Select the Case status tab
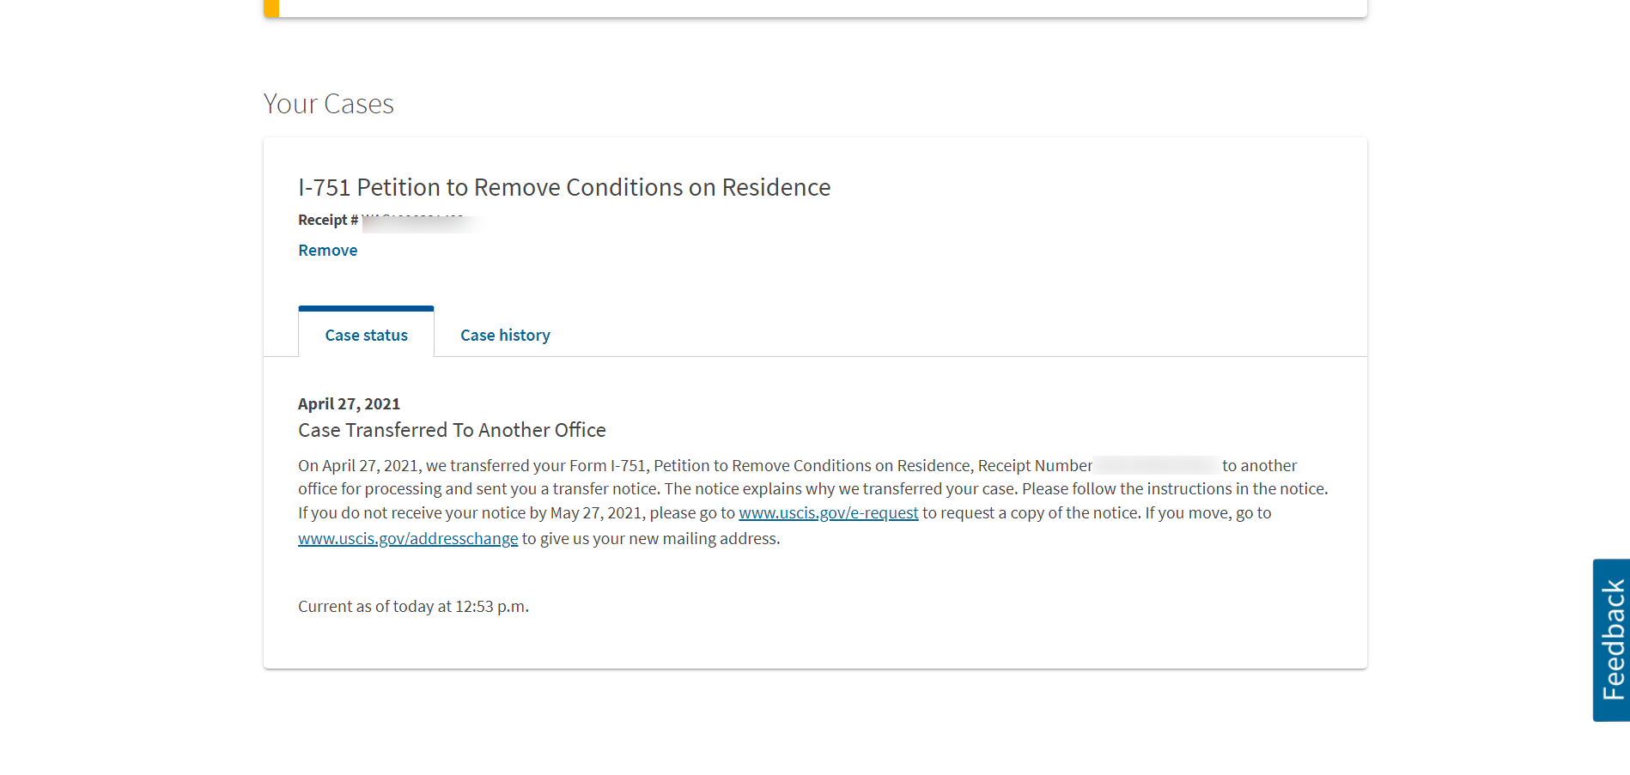1630x775 pixels. tap(366, 335)
